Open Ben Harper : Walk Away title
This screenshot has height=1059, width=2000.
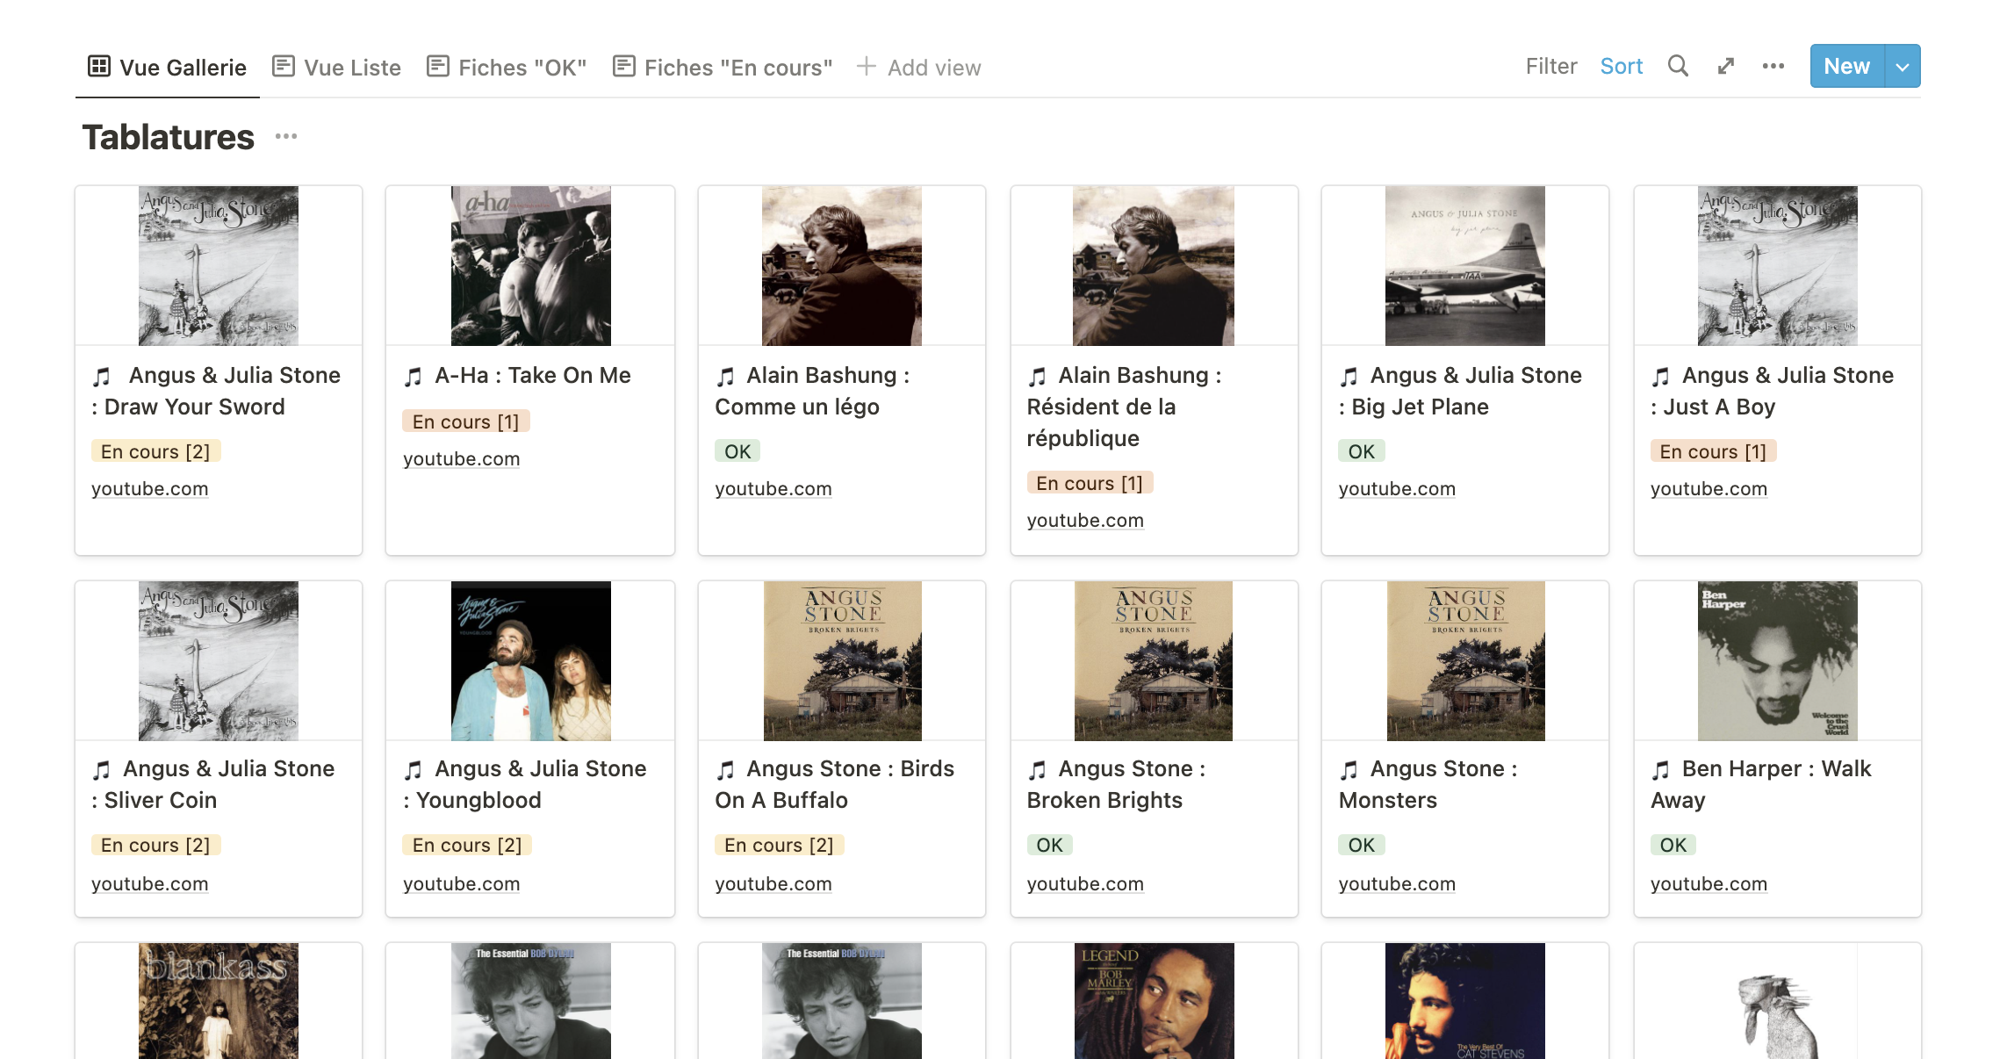coord(1761,784)
